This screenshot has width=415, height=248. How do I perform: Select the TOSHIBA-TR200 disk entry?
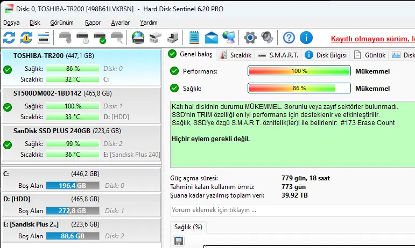click(81, 67)
